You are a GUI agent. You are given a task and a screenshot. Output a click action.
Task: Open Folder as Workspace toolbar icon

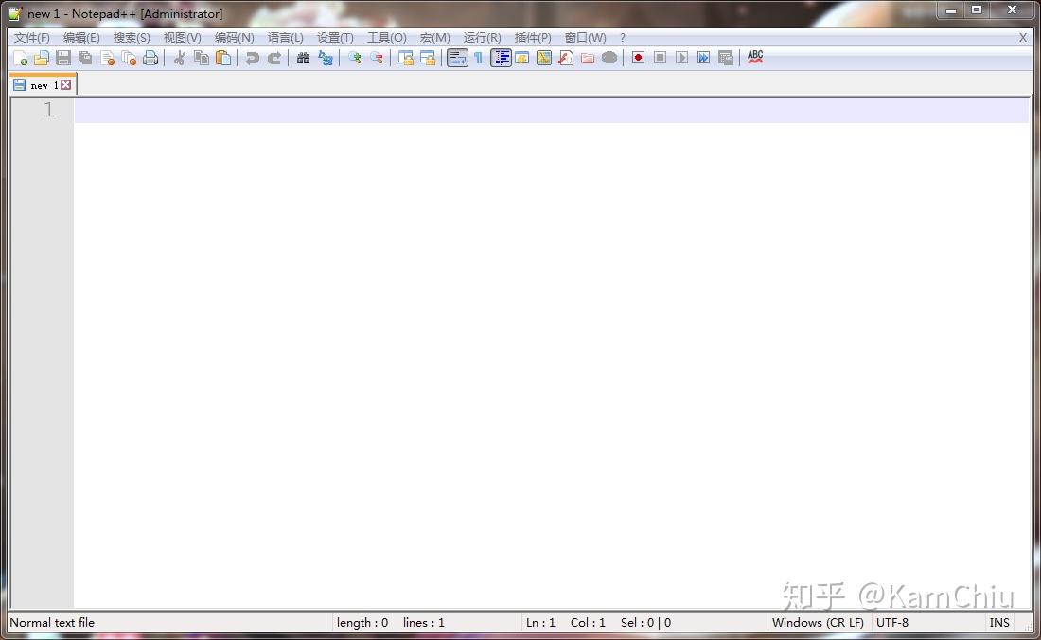[x=588, y=58]
